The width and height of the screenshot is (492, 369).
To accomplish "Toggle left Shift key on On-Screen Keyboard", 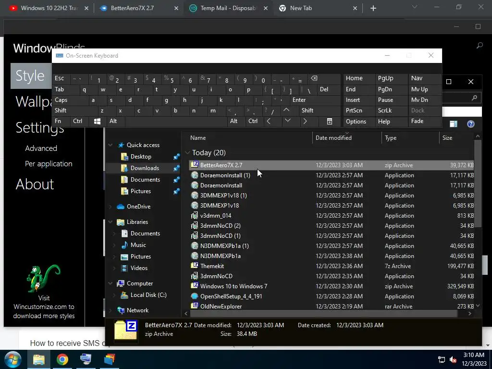I will [x=74, y=111].
